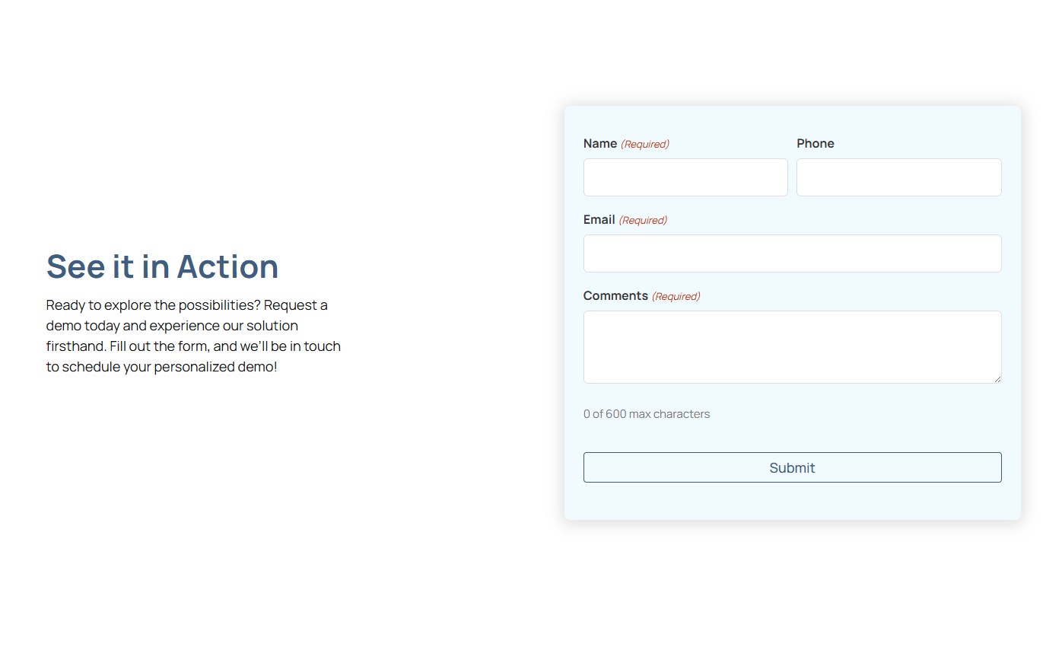
Task: Select the Email text box
Action: pos(792,253)
